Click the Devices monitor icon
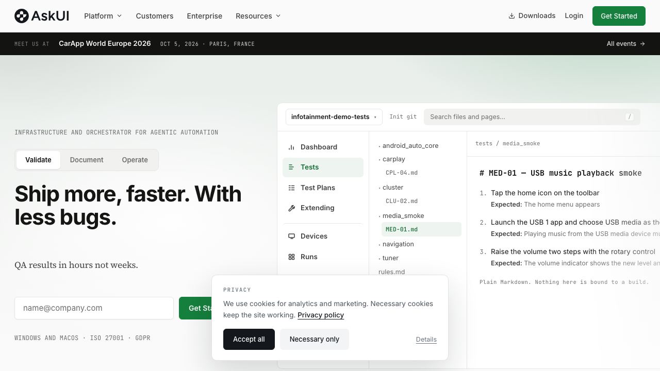 click(291, 236)
